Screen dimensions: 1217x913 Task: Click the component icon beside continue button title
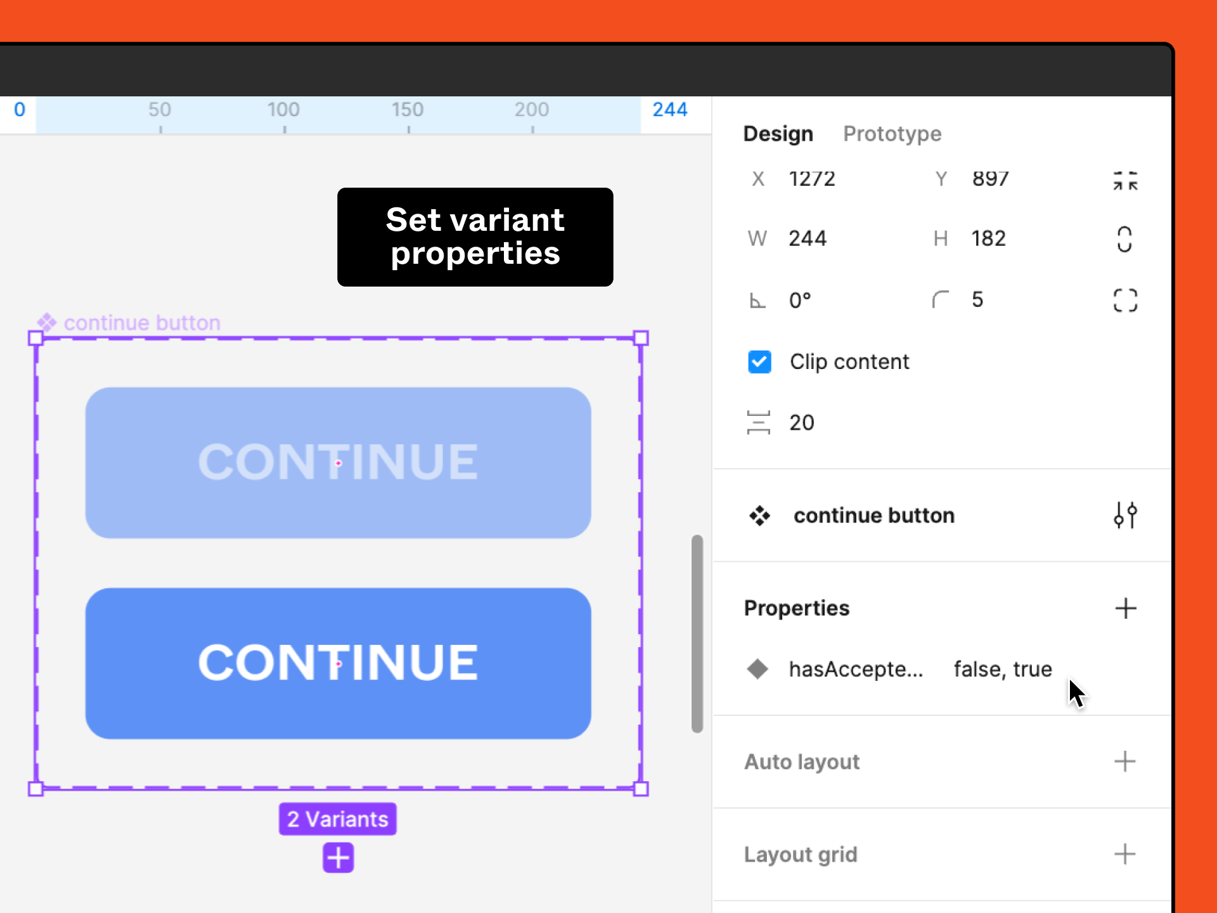click(759, 515)
